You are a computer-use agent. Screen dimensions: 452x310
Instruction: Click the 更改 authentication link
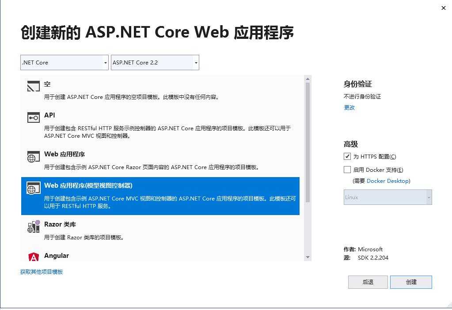[349, 107]
